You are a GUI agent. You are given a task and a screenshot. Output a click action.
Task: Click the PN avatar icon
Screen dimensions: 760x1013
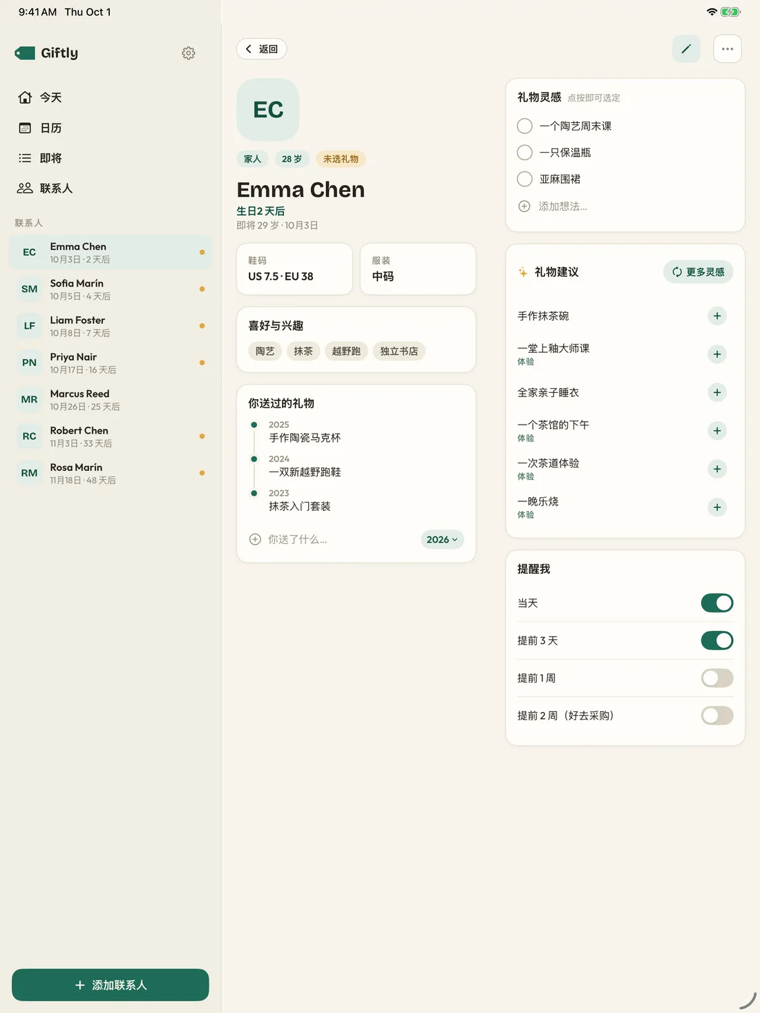29,363
